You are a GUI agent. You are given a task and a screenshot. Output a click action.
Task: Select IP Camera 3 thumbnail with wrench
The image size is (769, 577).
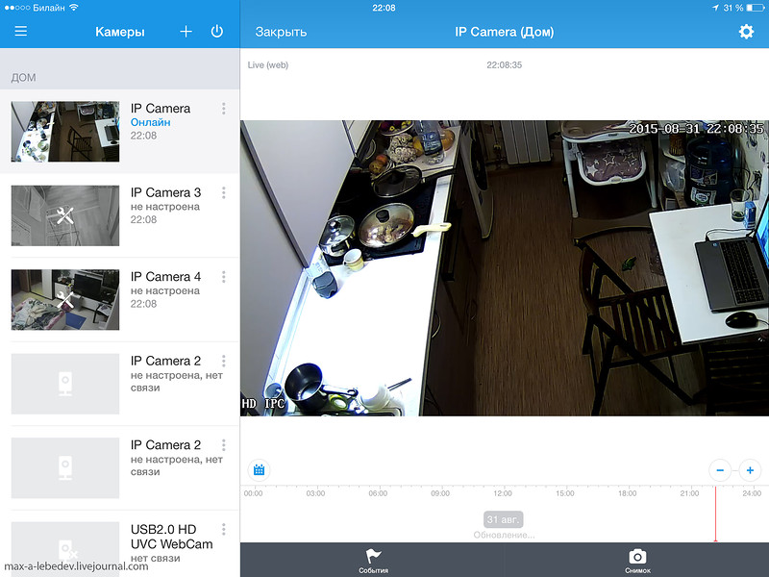coord(65,215)
